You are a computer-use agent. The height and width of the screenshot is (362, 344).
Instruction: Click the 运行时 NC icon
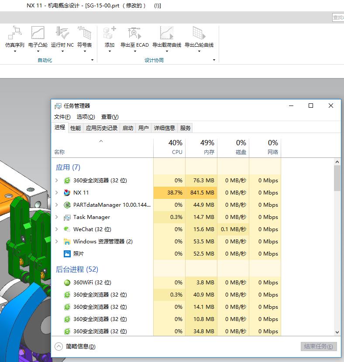click(x=62, y=33)
